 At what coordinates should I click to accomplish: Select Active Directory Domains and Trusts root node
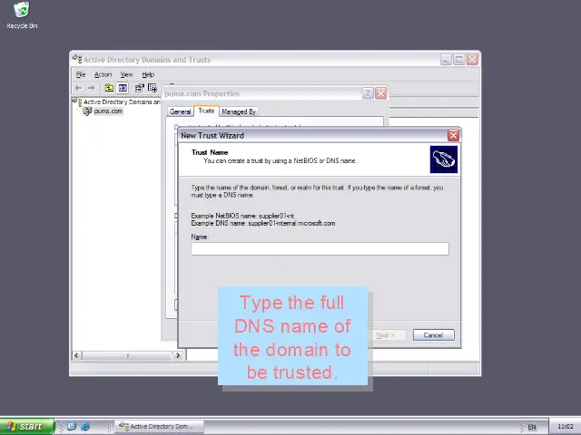(122, 101)
